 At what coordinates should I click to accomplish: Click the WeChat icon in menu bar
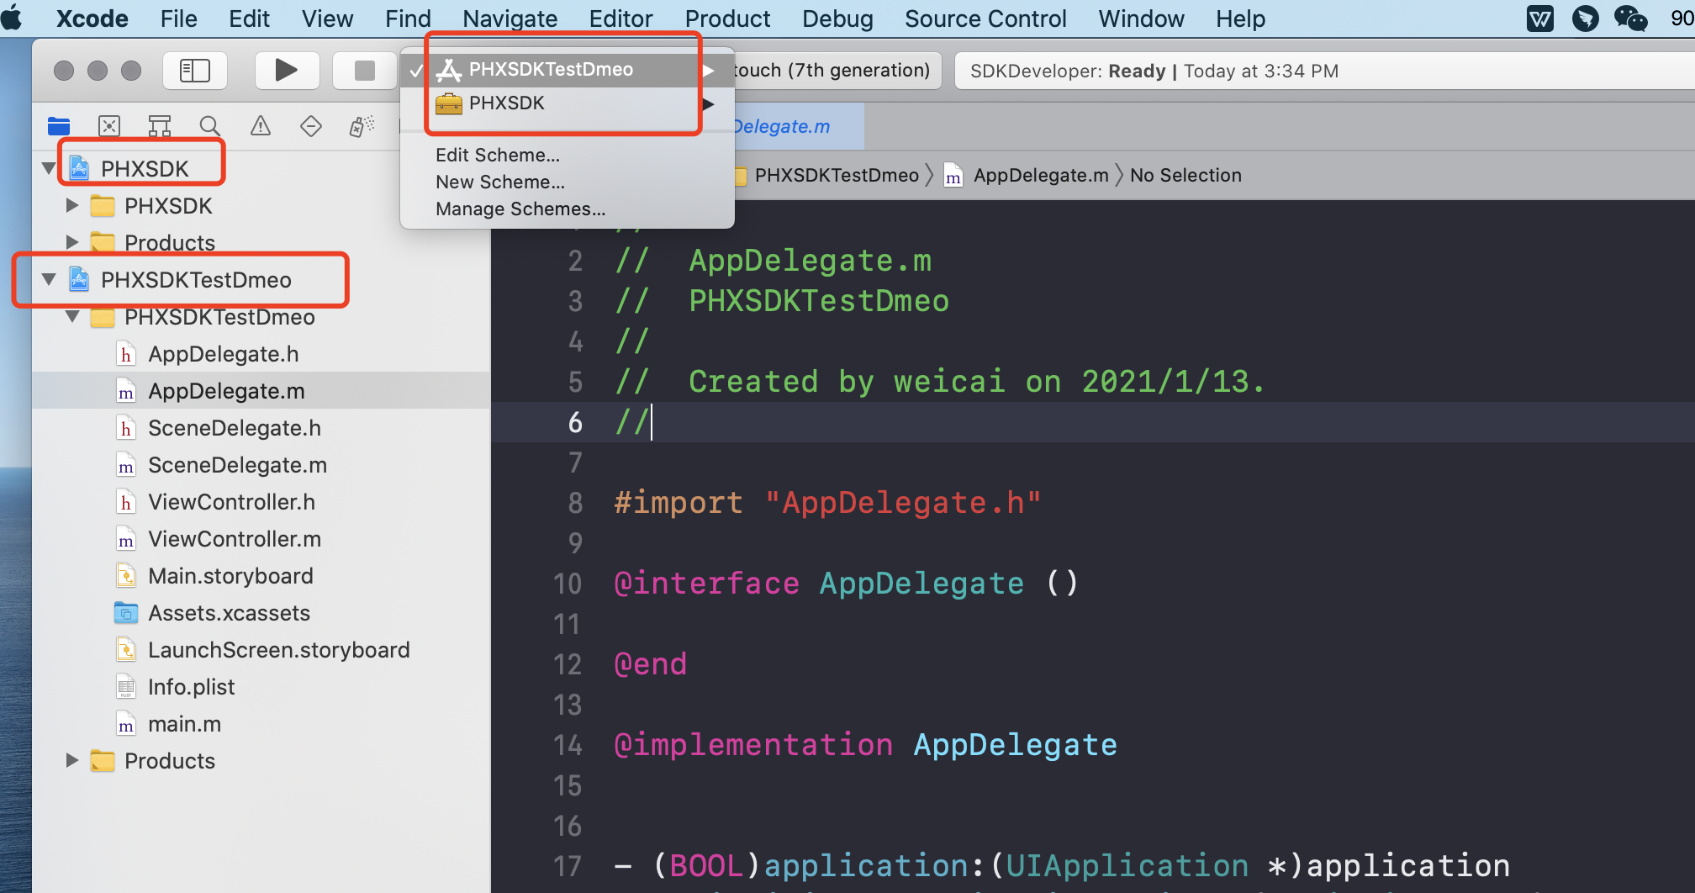1630,18
